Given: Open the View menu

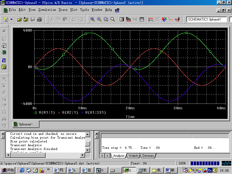Looking at the screenshot, I should click(32, 10).
